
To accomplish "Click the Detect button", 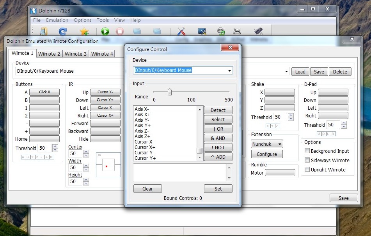I will [218, 110].
